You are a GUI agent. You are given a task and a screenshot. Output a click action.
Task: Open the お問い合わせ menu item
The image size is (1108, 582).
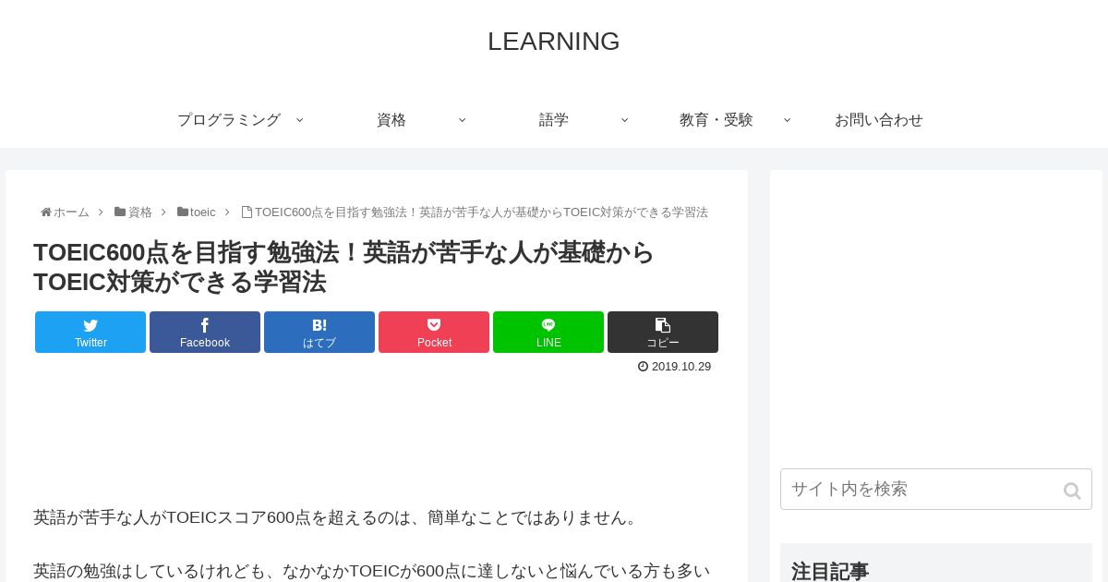pyautogui.click(x=879, y=120)
